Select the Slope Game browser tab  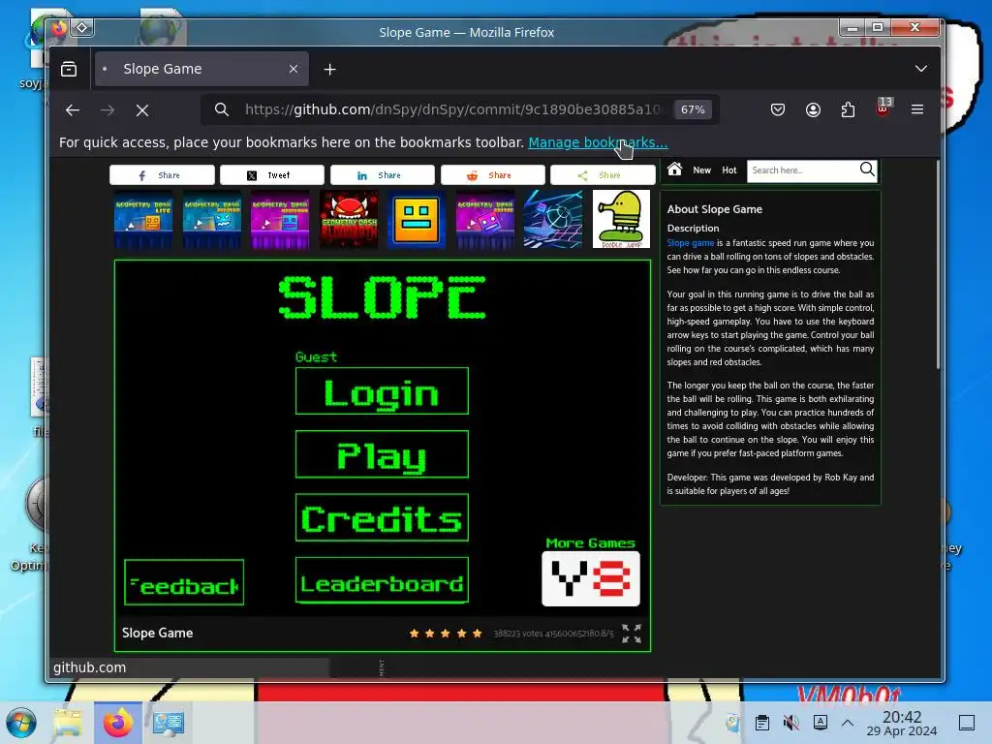(201, 69)
